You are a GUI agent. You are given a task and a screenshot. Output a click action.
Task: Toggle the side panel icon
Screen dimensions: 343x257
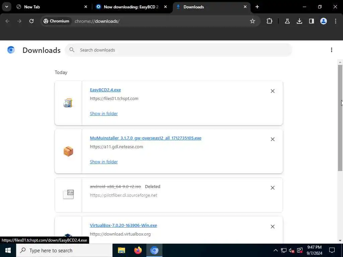pyautogui.click(x=311, y=21)
